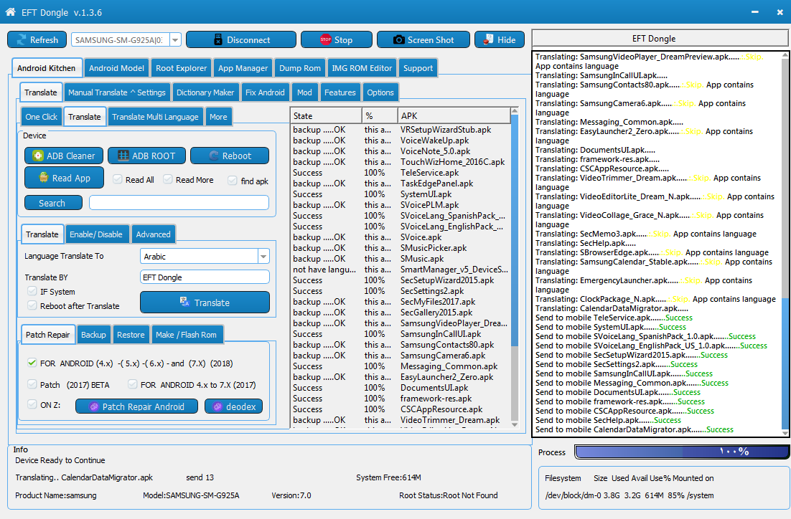Sort by the State column header
Screen dimensions: 791x519
point(326,115)
